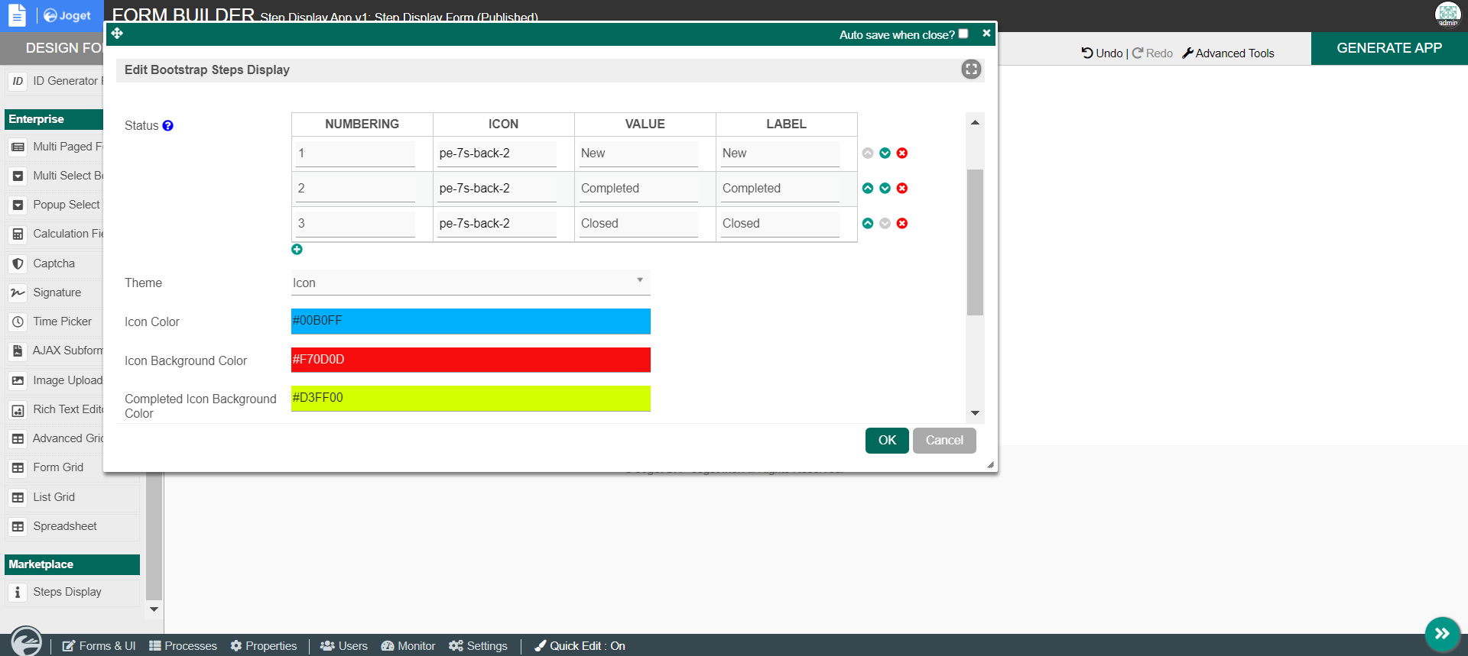Open Settings menu
This screenshot has height=656, width=1468.
pos(478,646)
